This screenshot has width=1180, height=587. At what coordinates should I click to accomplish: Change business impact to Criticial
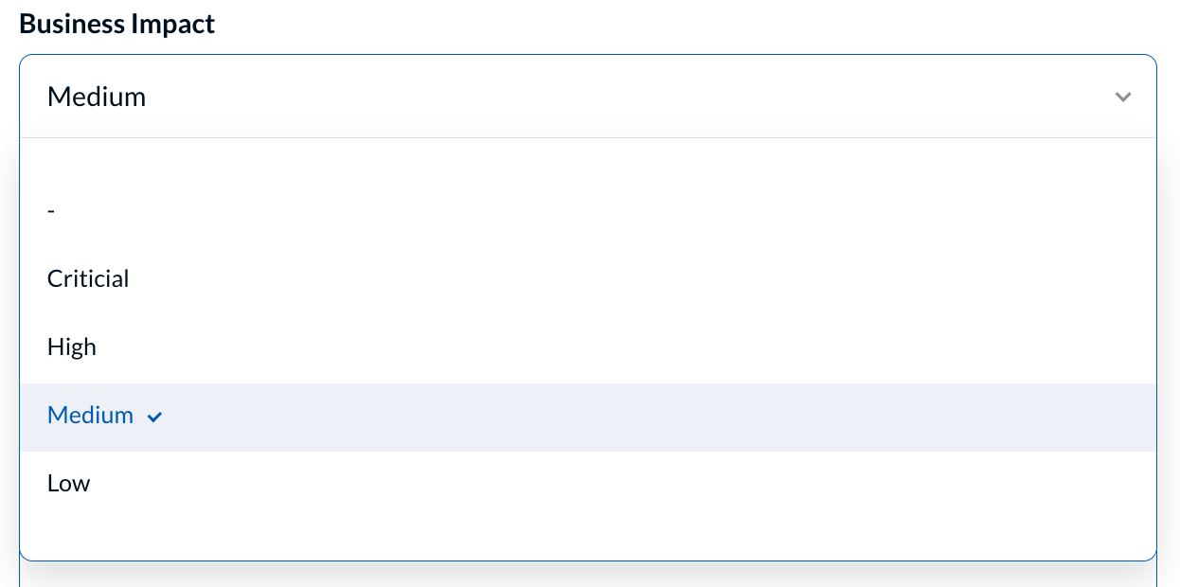click(x=88, y=279)
